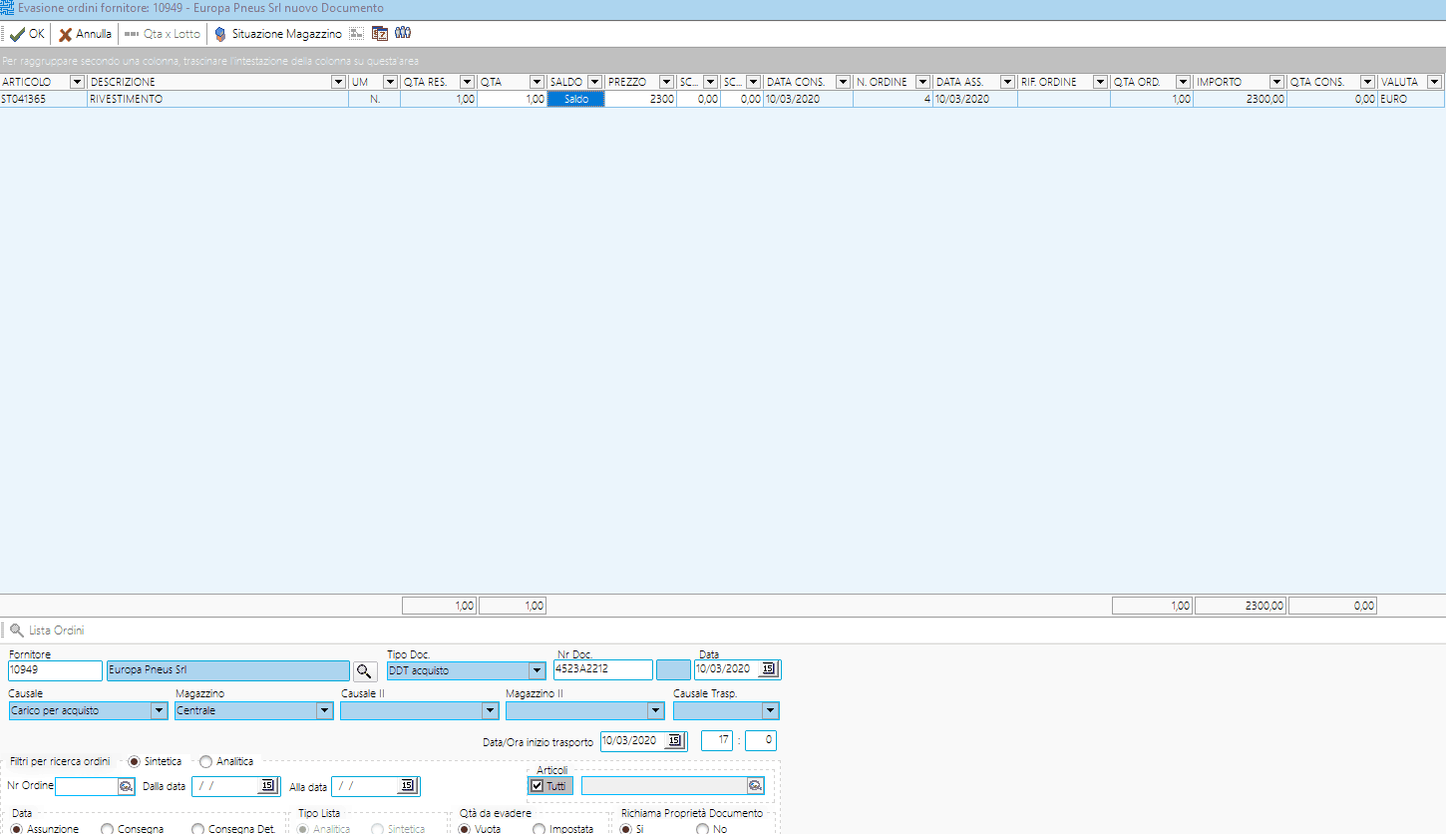Image resolution: width=1446 pixels, height=834 pixels.
Task: Click the Saldo cell in first row
Action: point(575,100)
